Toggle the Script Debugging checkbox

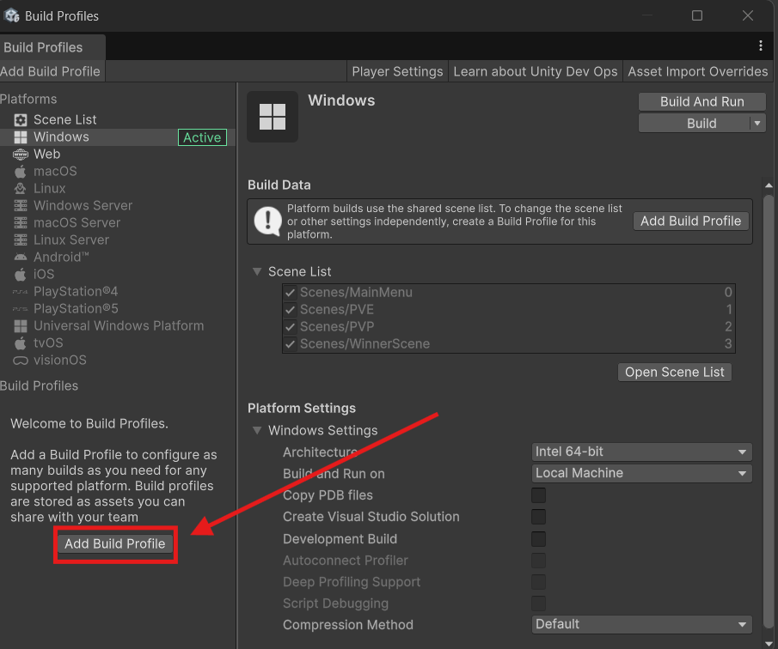538,604
